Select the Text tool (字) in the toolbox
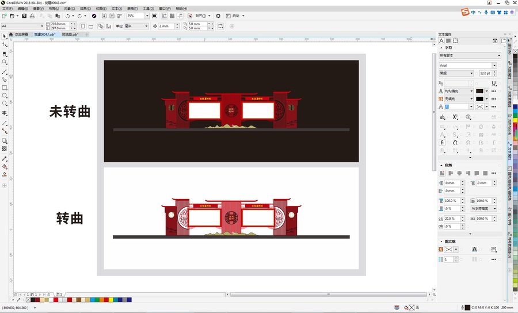Screen dimensions: 518x313 point(4,113)
